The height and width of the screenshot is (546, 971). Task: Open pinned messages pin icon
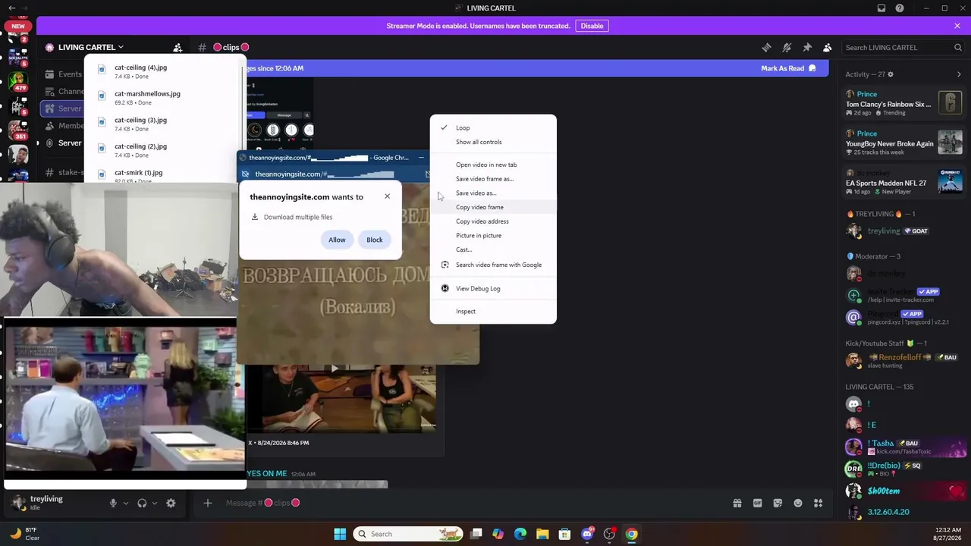pos(807,47)
